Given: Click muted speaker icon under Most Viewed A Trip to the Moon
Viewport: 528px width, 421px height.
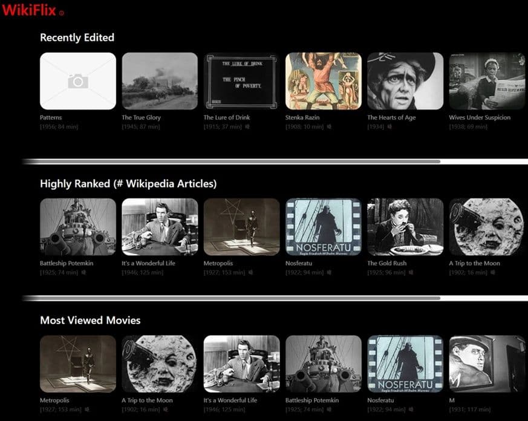Looking at the screenshot, I should 165,410.
